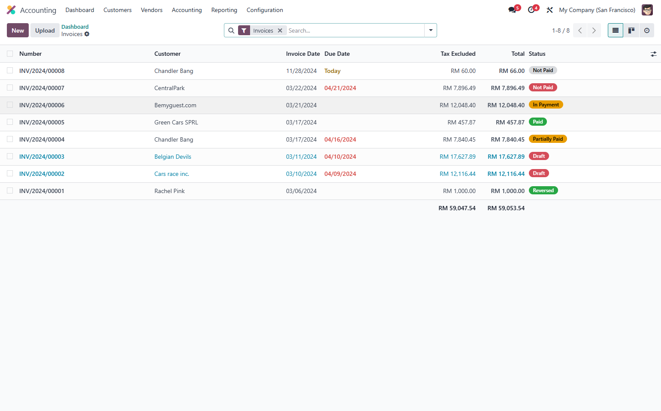Click the Invoices gear settings icon
The image size is (661, 411).
(87, 34)
